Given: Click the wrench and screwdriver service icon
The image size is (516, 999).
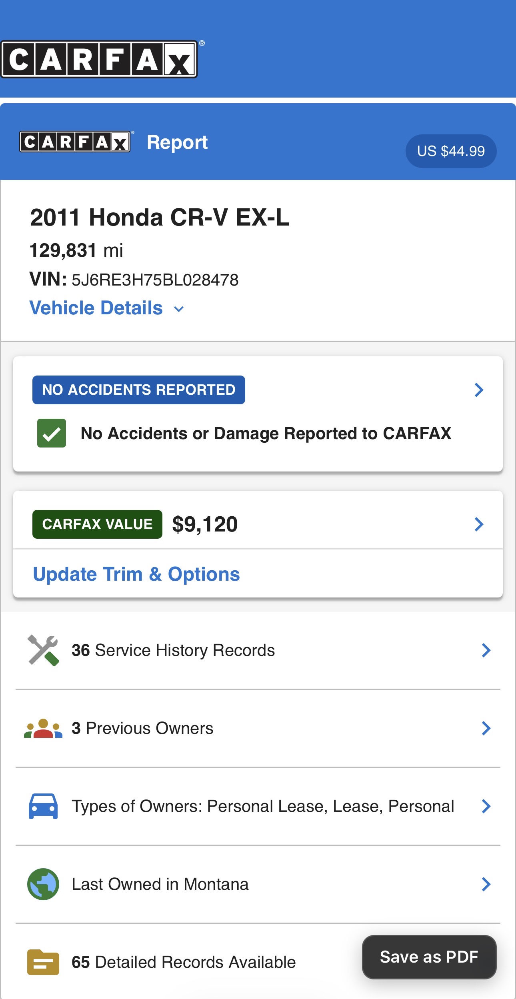Looking at the screenshot, I should coord(43,650).
